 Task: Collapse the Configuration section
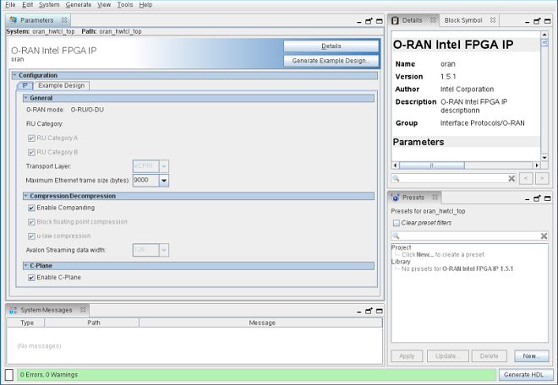pyautogui.click(x=14, y=75)
